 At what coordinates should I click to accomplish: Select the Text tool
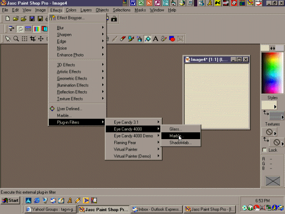pos(156,39)
